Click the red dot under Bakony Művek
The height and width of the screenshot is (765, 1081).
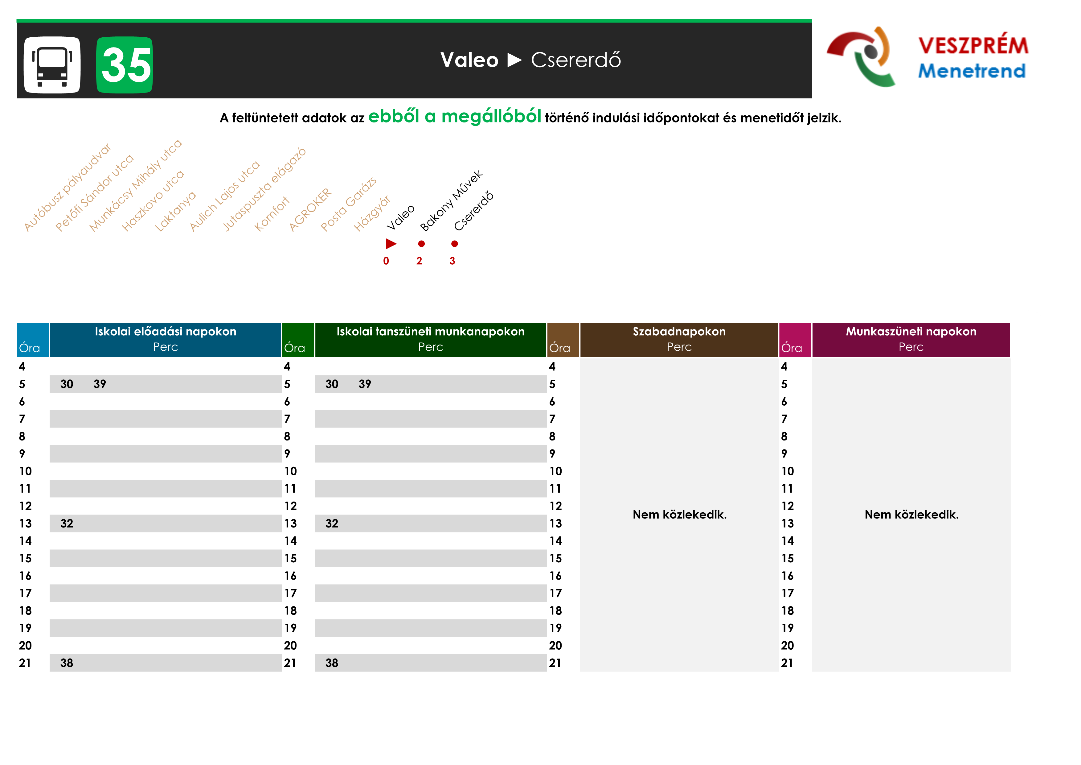pyautogui.click(x=421, y=244)
